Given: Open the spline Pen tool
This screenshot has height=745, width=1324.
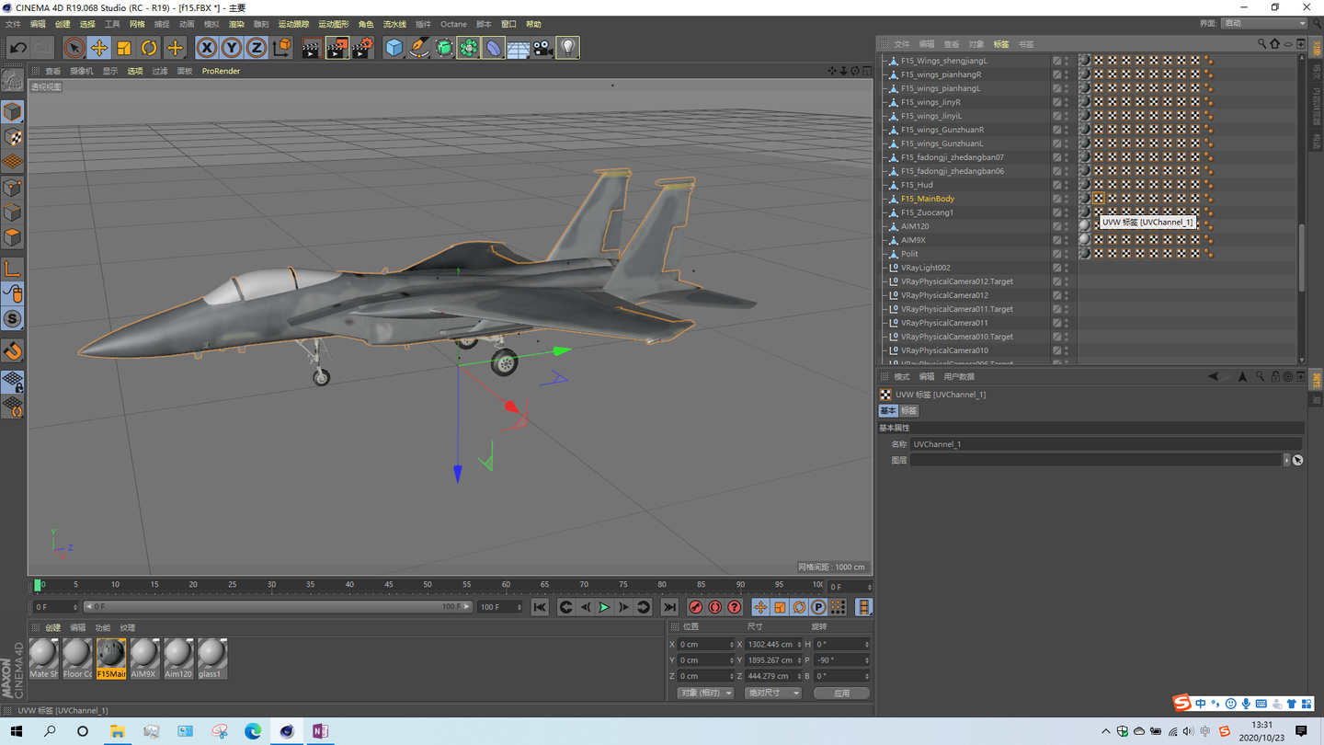Looking at the screenshot, I should pyautogui.click(x=418, y=48).
